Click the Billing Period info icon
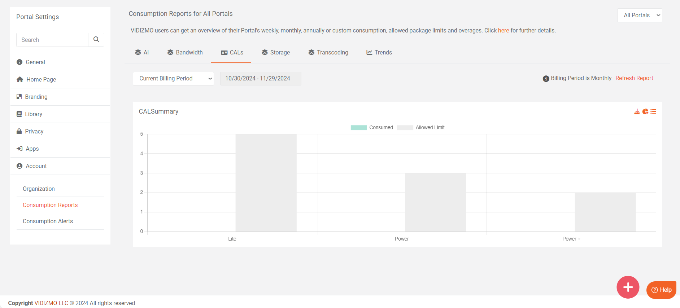Viewport: 680px width, 308px height. coord(546,79)
